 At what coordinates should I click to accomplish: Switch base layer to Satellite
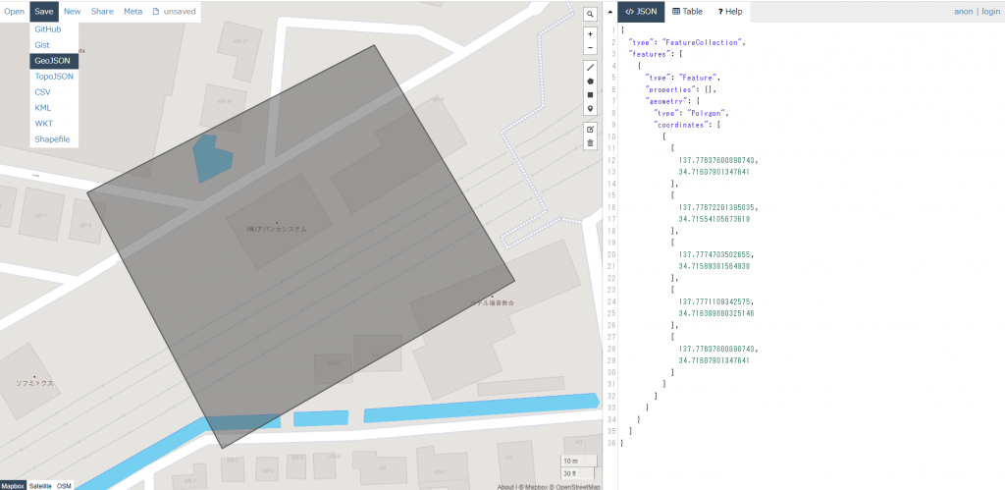coord(39,485)
